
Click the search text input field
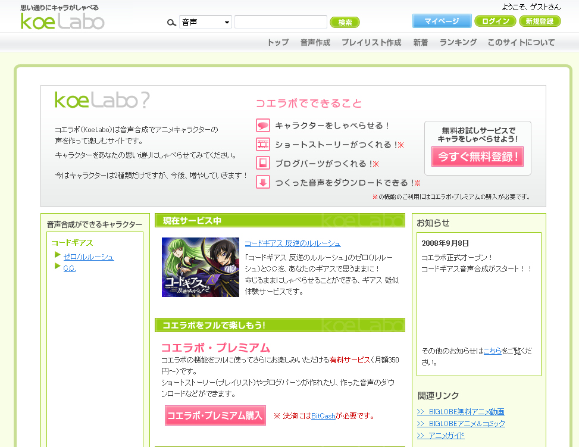[281, 22]
